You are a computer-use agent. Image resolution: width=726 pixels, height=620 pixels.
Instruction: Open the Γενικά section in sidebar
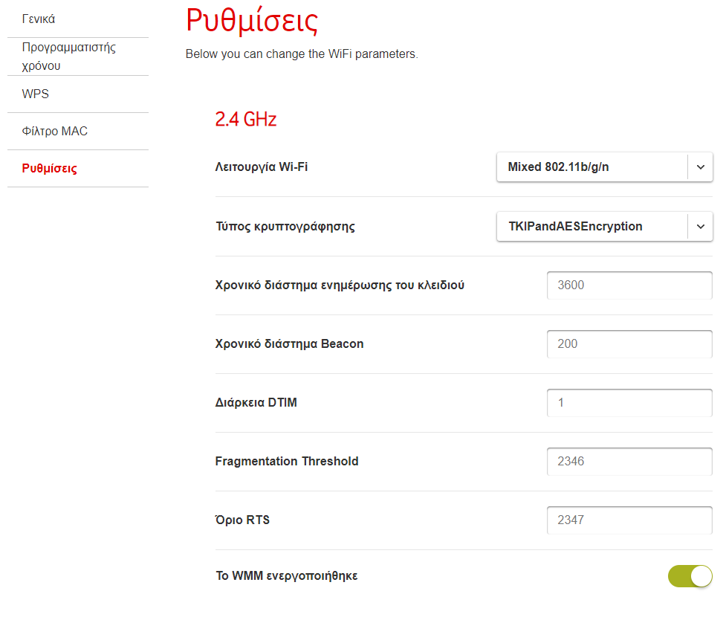[39, 19]
